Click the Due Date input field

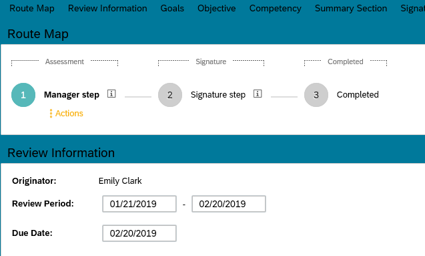(x=139, y=233)
